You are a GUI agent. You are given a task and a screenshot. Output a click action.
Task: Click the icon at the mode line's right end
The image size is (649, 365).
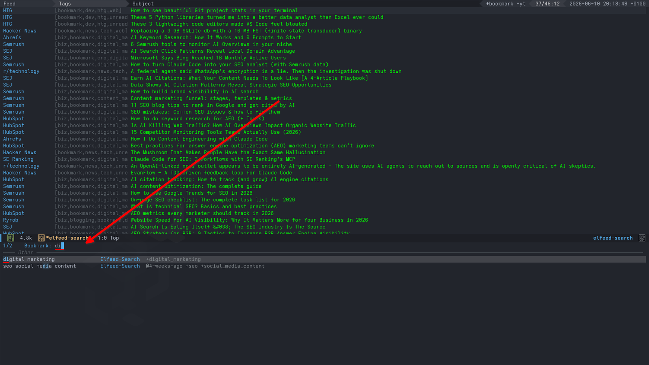642,238
